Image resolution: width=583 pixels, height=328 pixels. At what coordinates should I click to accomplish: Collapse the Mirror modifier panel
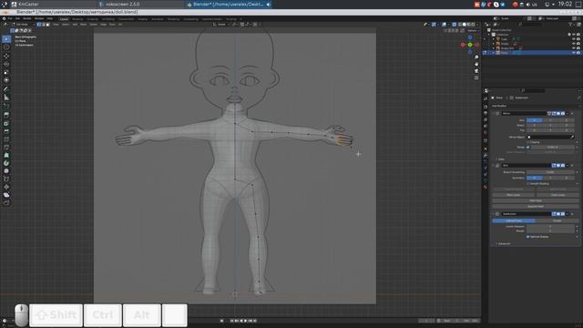[x=494, y=113]
